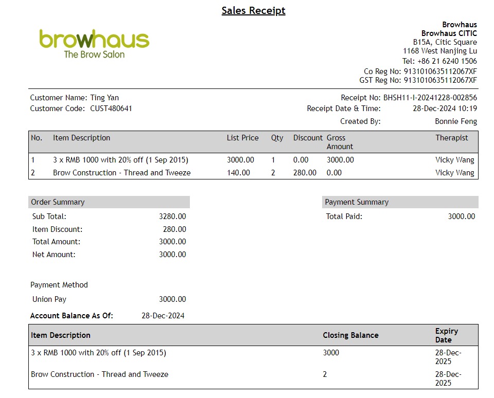494x398 pixels.
Task: Click therapist Vicky Wang in row 1
Action: click(454, 159)
